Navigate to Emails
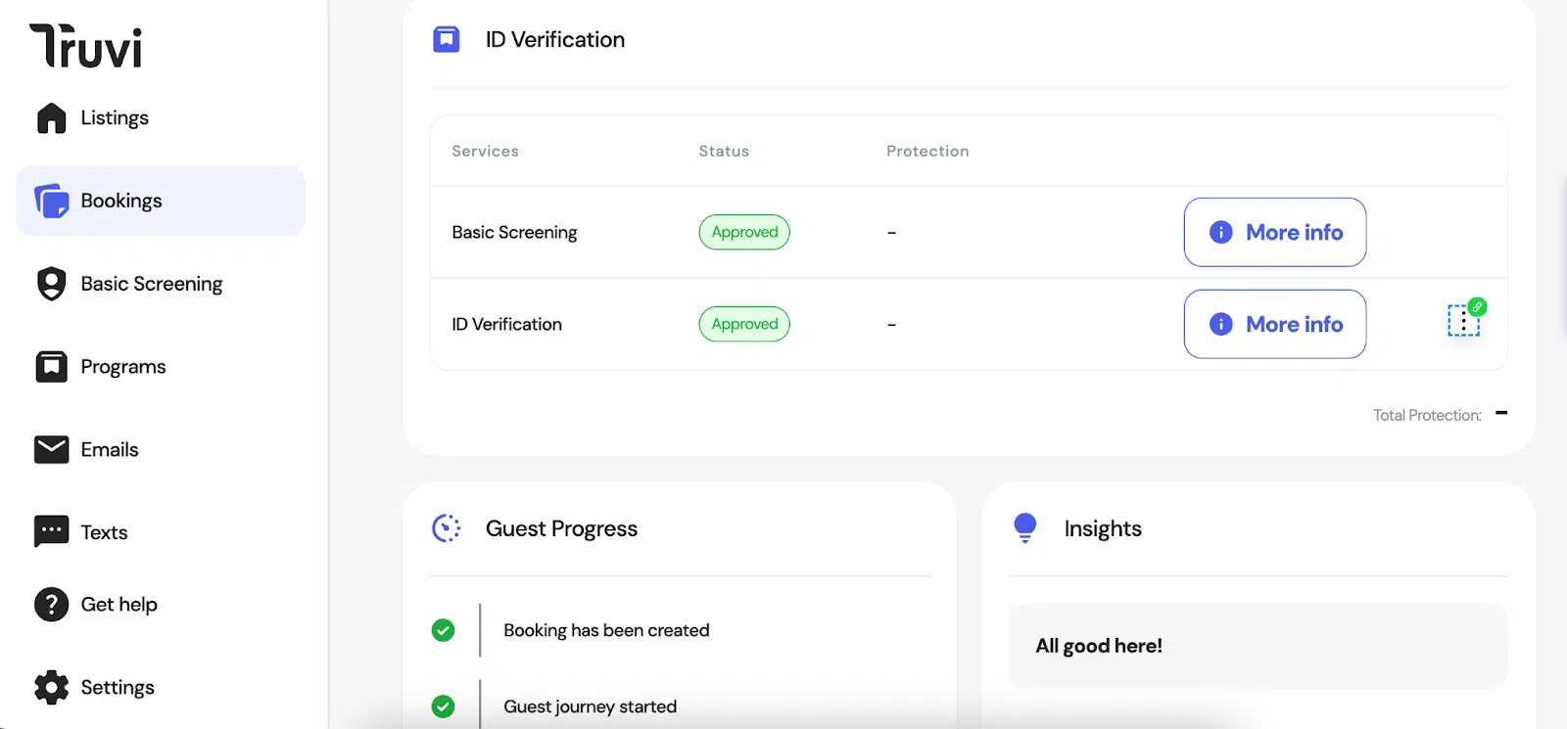Screen dimensions: 1567x729 [161, 449]
